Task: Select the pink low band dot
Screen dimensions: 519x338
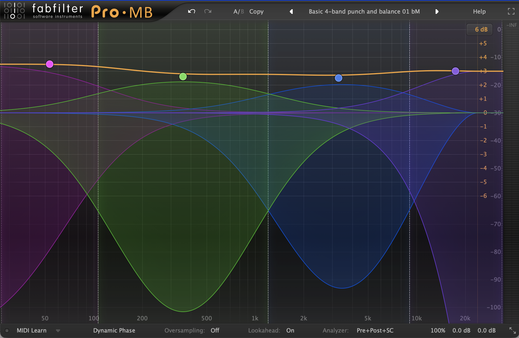Action: (x=50, y=64)
